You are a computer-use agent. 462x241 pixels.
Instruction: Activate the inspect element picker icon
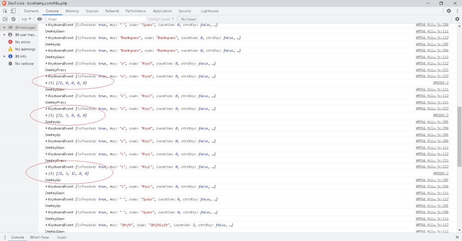(5, 11)
